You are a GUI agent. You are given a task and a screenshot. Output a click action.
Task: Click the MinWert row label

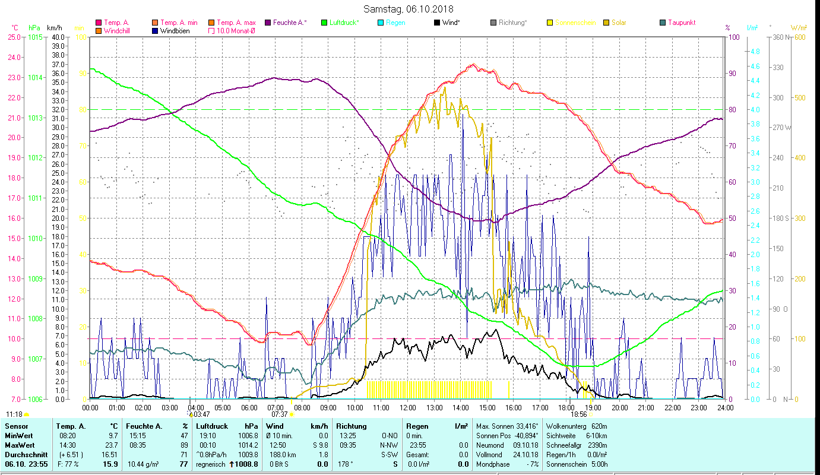pos(20,435)
